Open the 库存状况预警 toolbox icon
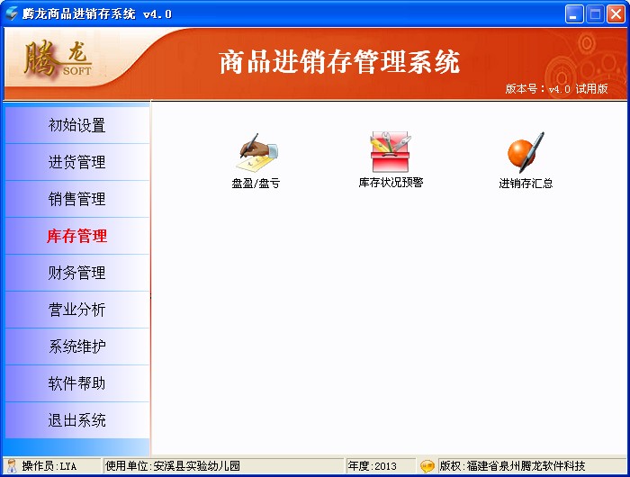This screenshot has width=630, height=477. pos(390,152)
